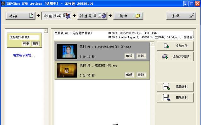Click track list scroll up arrow
The height and width of the screenshot is (125, 201).
click(x=46, y=31)
